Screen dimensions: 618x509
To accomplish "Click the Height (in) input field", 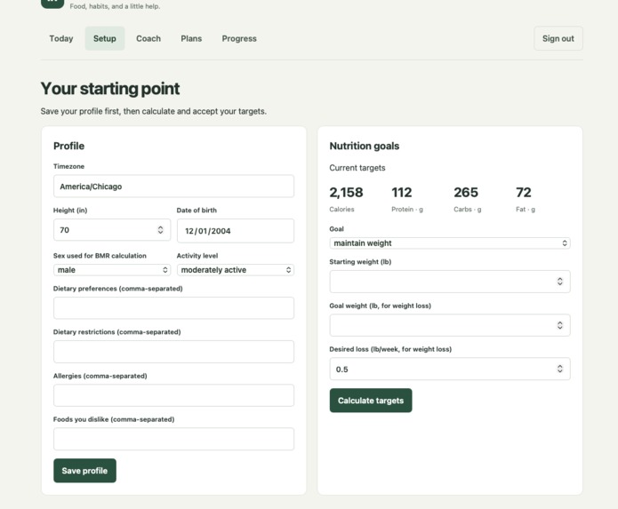I will [x=112, y=230].
